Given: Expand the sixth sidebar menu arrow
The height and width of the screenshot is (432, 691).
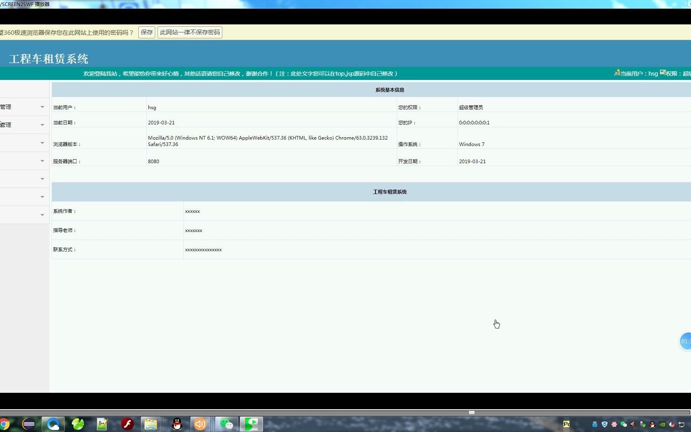Looking at the screenshot, I should pyautogui.click(x=42, y=197).
